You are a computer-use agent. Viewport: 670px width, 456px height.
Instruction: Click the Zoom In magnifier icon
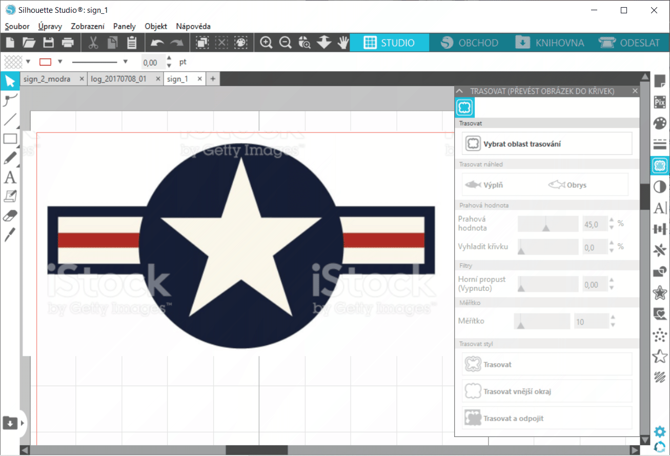click(x=266, y=43)
